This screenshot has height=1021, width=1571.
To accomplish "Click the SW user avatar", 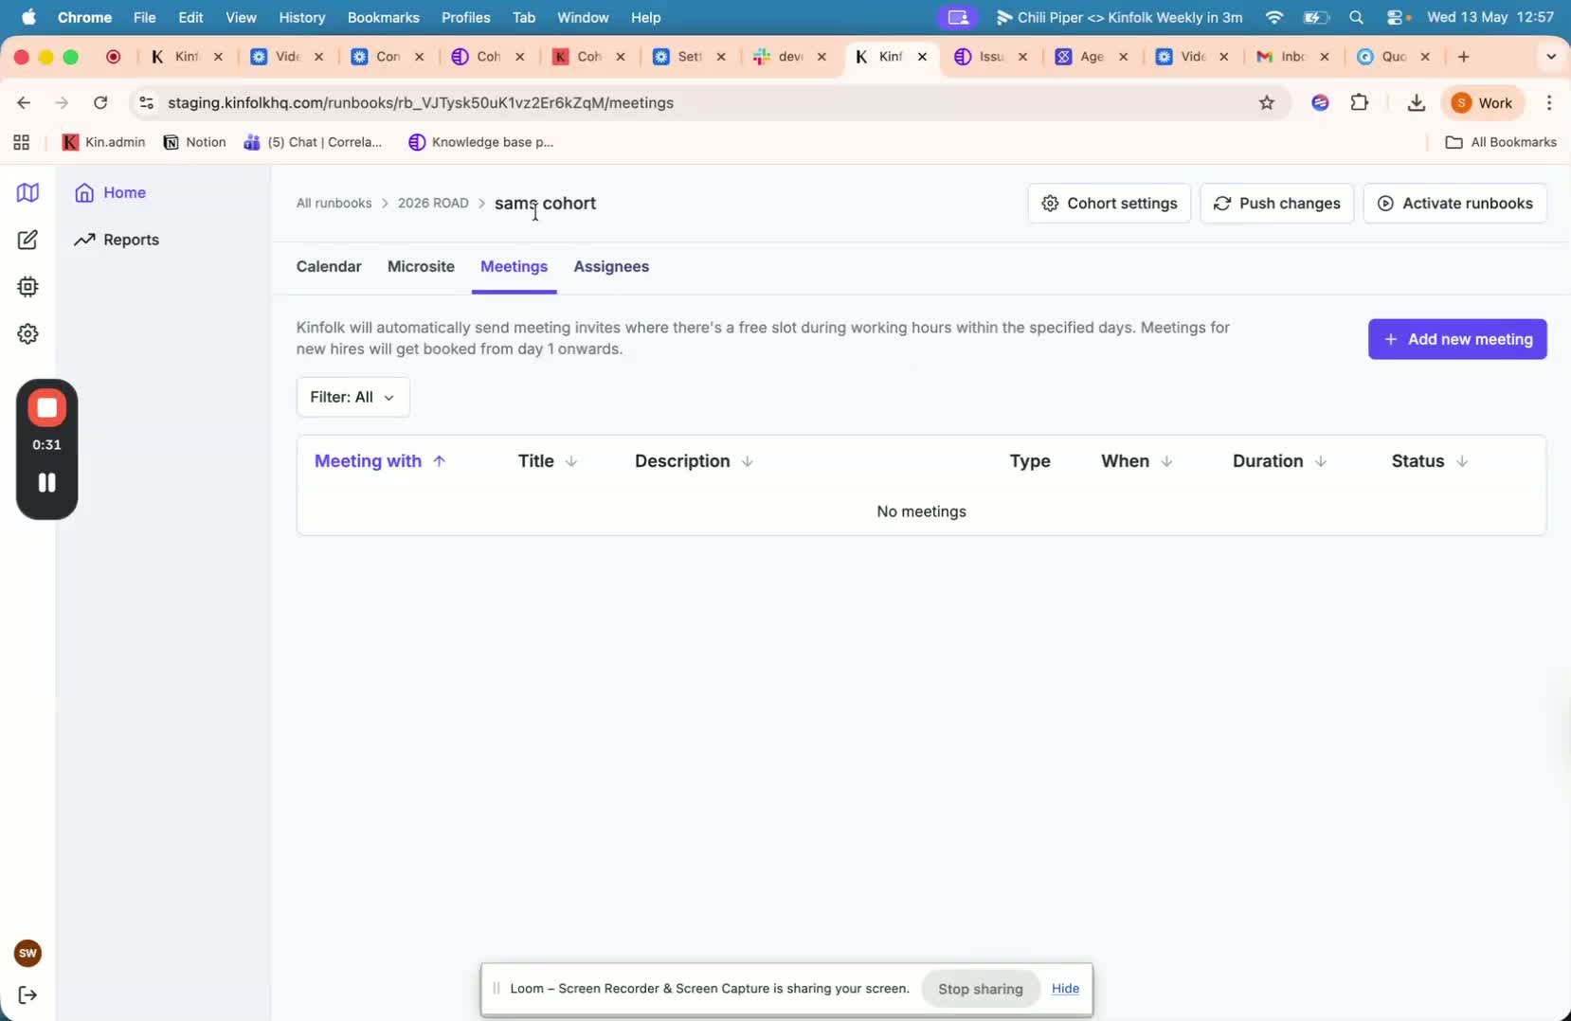I will click(27, 953).
